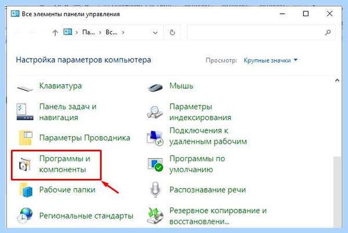Image resolution: width=348 pixels, height=233 pixels.
Task: Open Программы по умолчанию link
Action: tap(197, 164)
